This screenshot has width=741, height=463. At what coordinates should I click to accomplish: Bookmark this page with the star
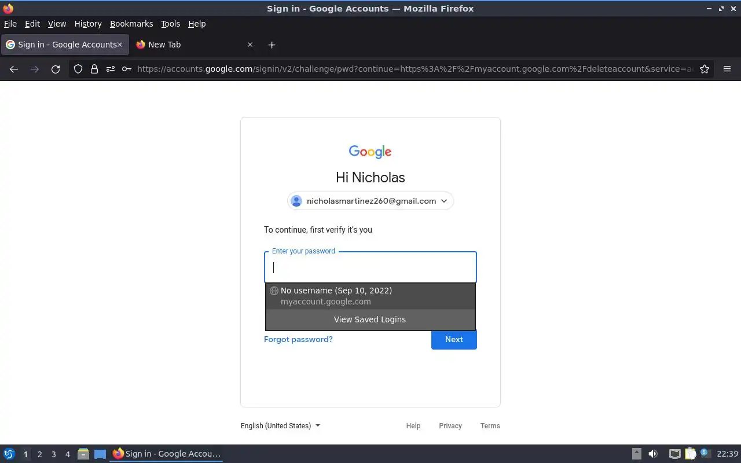pos(705,69)
